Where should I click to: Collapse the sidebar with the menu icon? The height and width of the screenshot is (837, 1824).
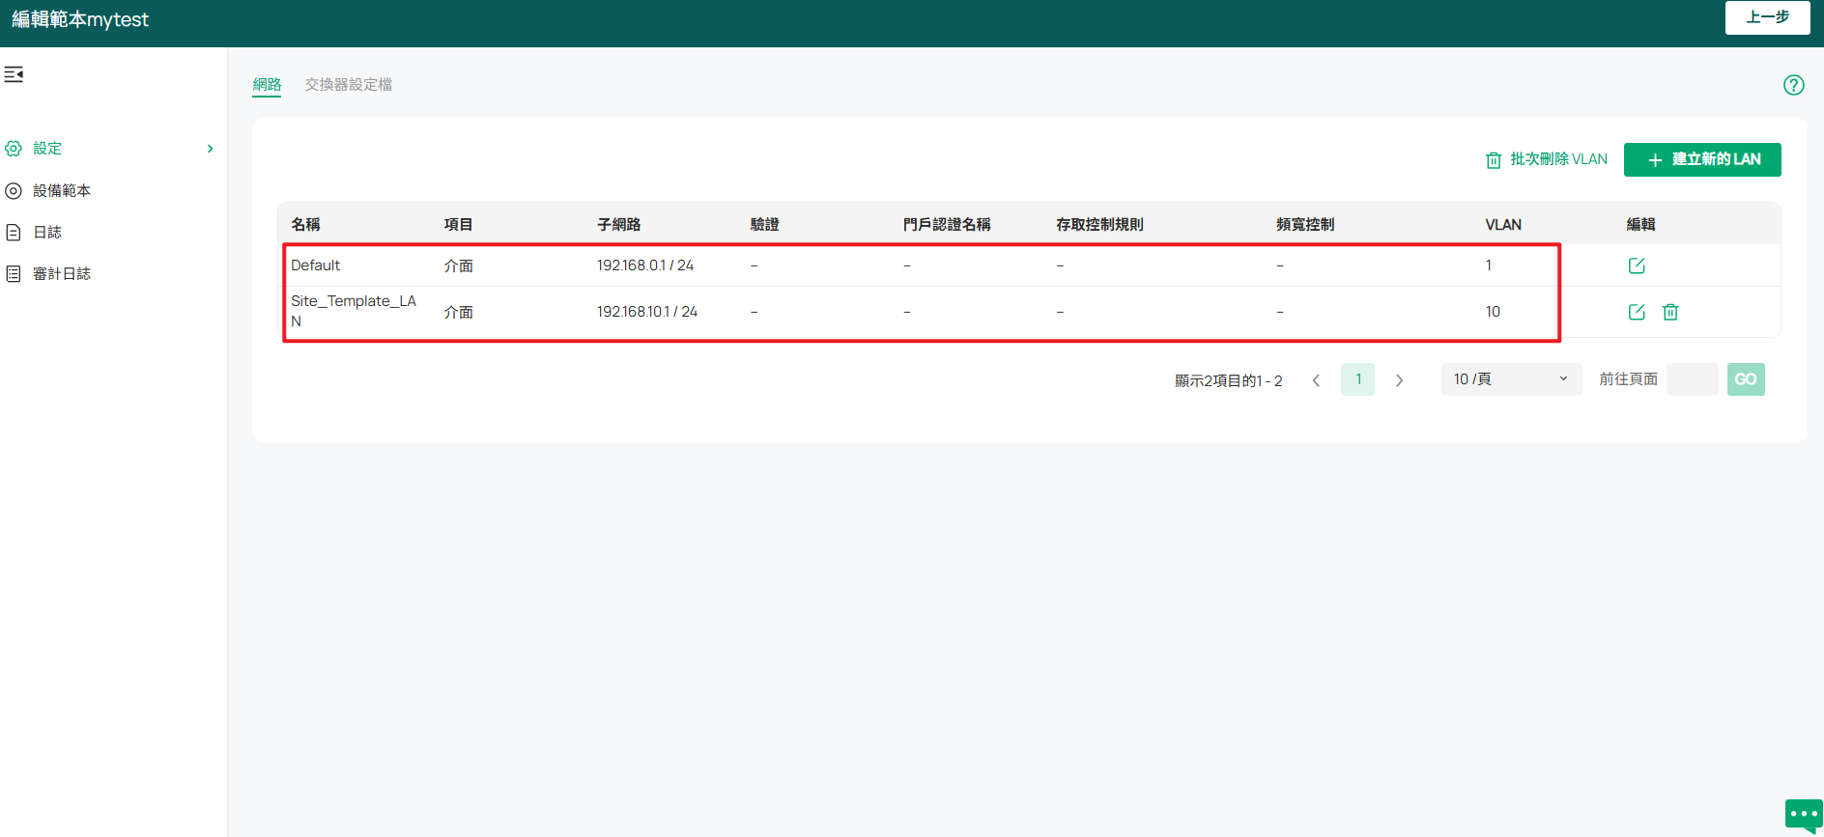pos(14,74)
